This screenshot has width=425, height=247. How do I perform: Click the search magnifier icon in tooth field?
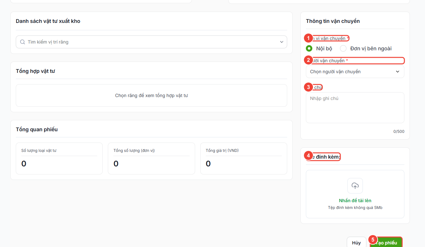[x=23, y=42]
